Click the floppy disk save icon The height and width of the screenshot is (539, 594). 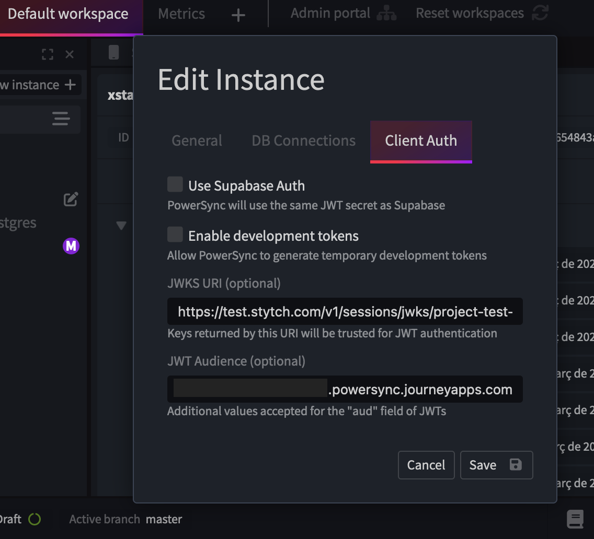(x=516, y=464)
